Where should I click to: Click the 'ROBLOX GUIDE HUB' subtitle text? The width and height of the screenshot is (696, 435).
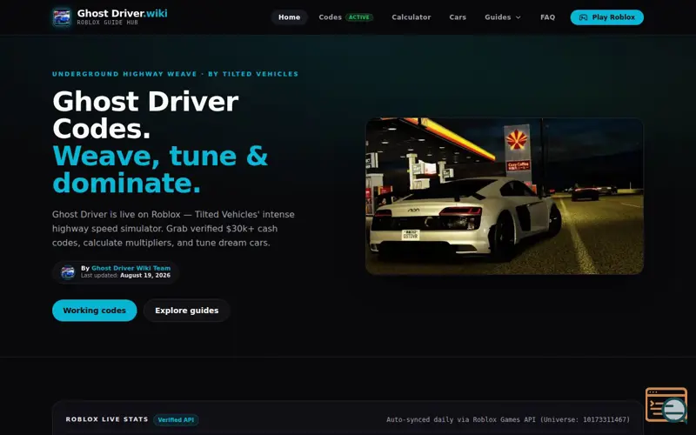[x=107, y=23]
